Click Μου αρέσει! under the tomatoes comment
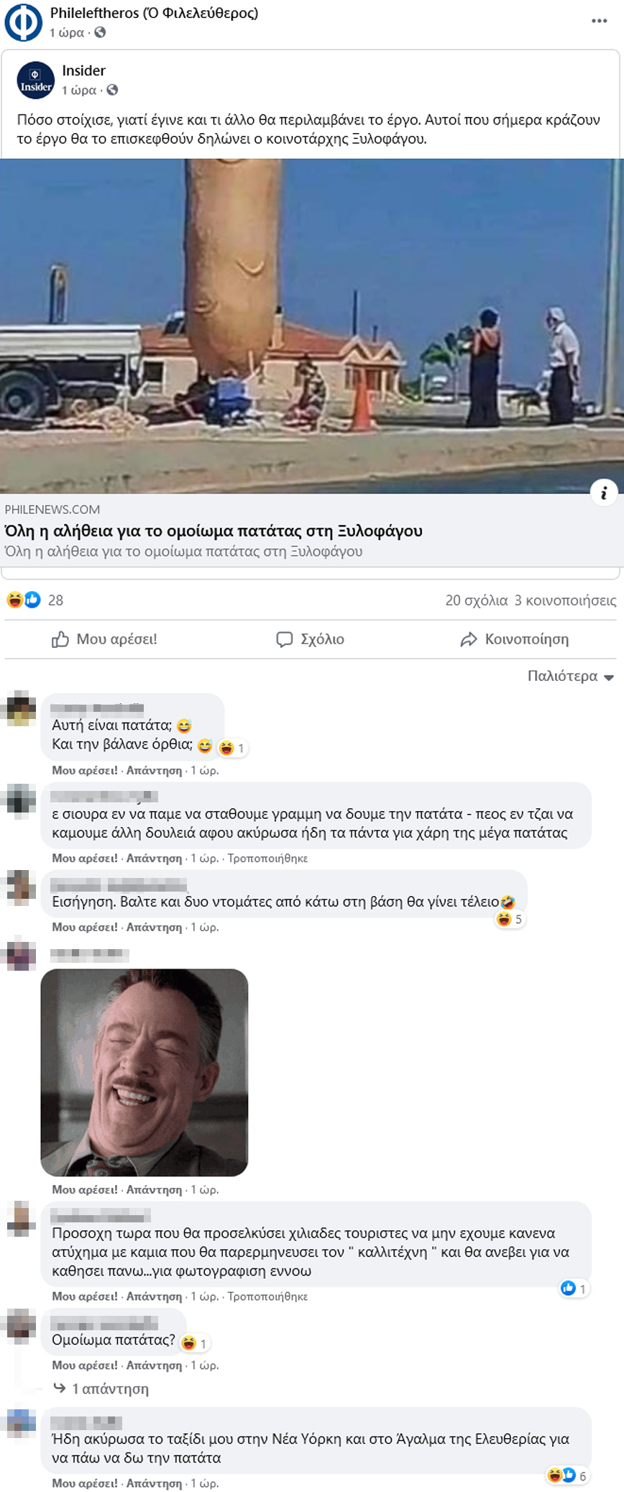This screenshot has height=1492, width=624. coord(84,927)
